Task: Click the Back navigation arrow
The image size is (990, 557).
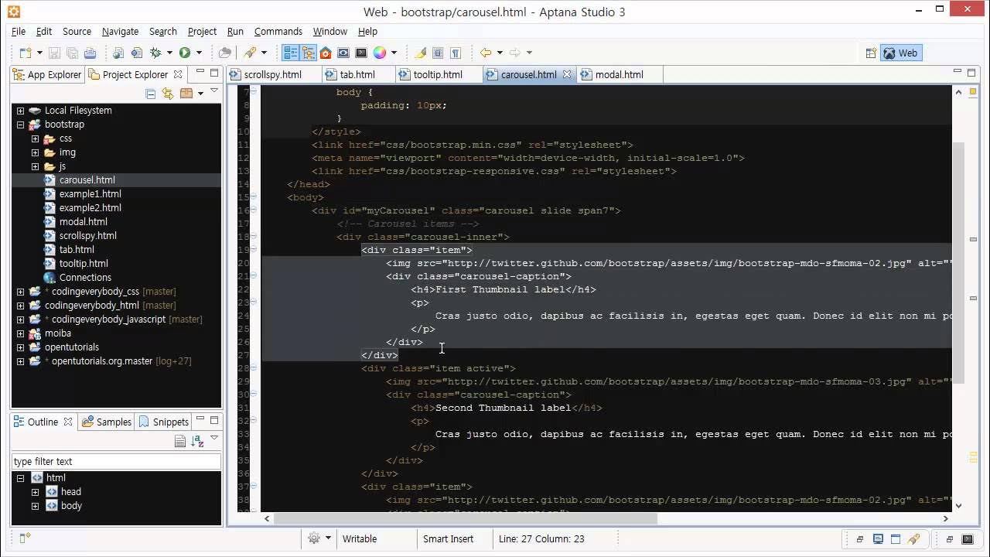Action: coord(486,53)
